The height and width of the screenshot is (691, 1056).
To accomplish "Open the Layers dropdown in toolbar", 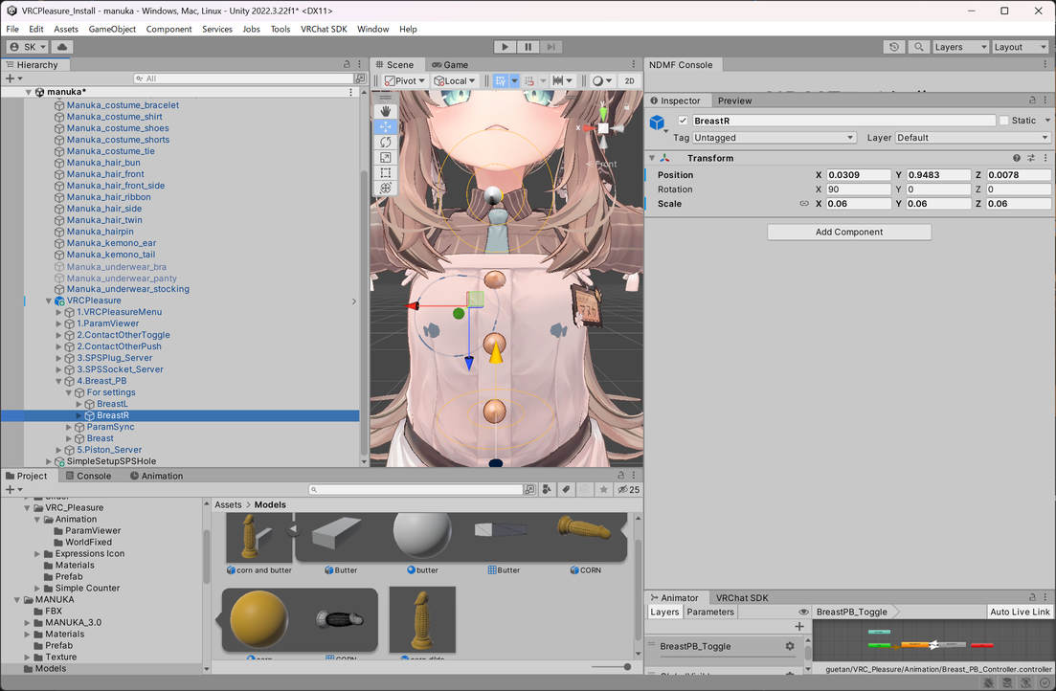I will 960,47.
